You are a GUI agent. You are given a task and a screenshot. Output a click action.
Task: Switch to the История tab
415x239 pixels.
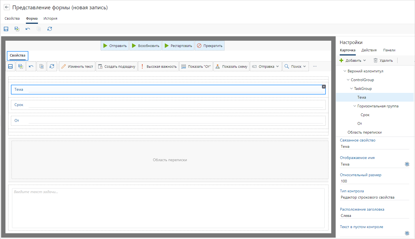pos(50,19)
